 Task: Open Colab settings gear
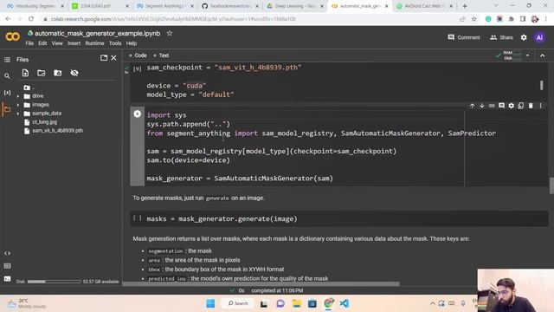pyautogui.click(x=524, y=37)
